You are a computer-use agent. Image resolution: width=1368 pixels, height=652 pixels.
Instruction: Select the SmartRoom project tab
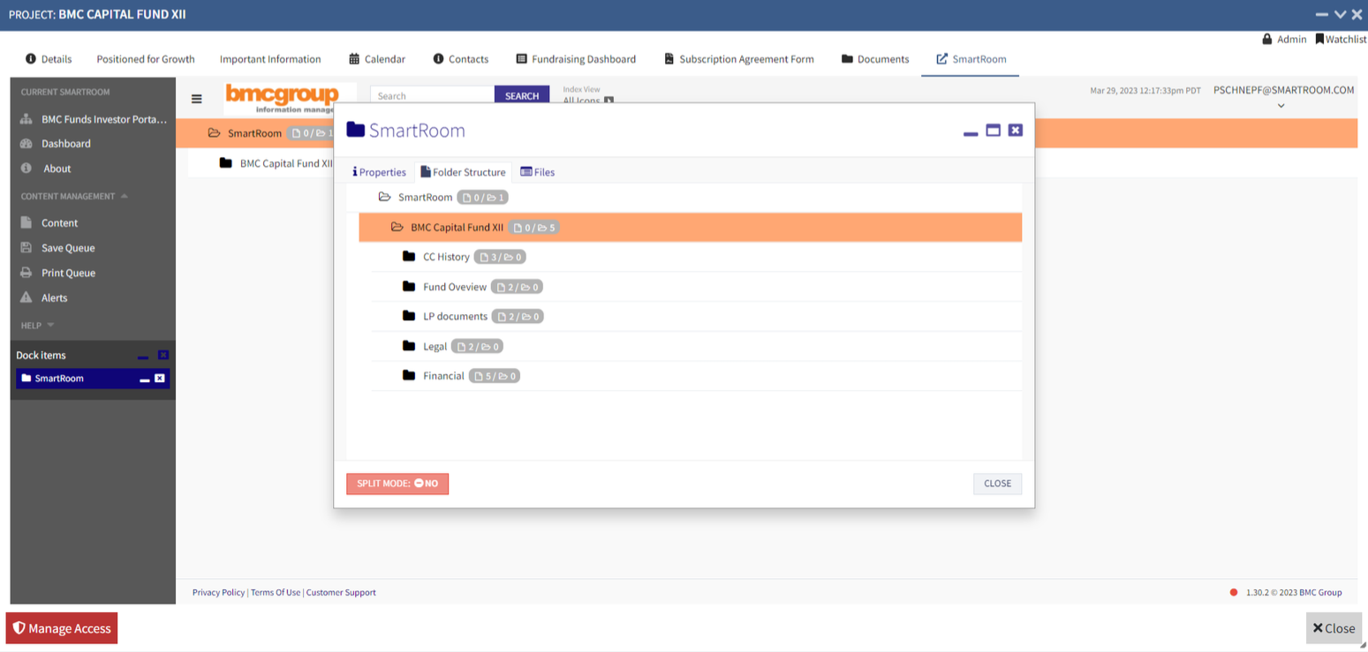point(971,59)
